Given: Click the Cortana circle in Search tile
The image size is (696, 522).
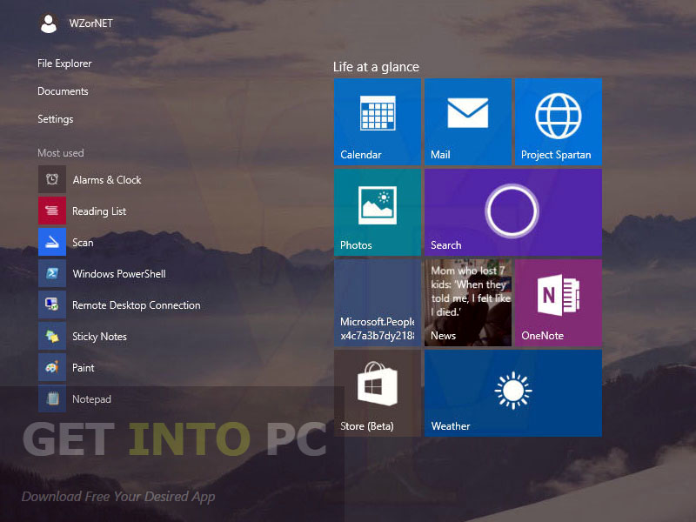Looking at the screenshot, I should click(x=512, y=211).
